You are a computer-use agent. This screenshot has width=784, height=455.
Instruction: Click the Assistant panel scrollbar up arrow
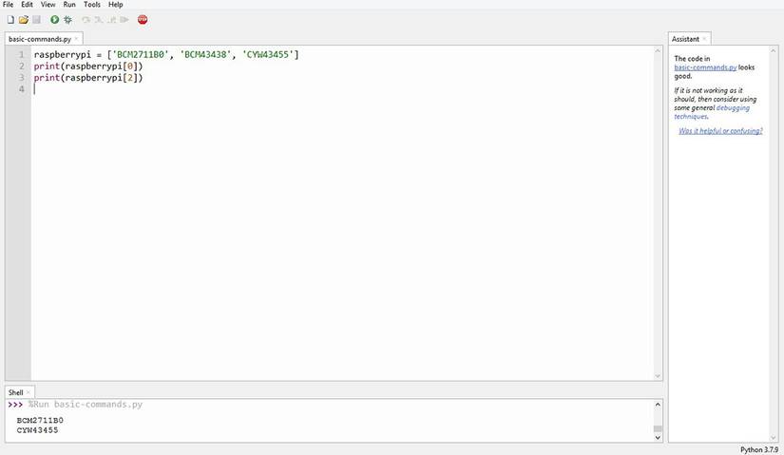pos(774,51)
